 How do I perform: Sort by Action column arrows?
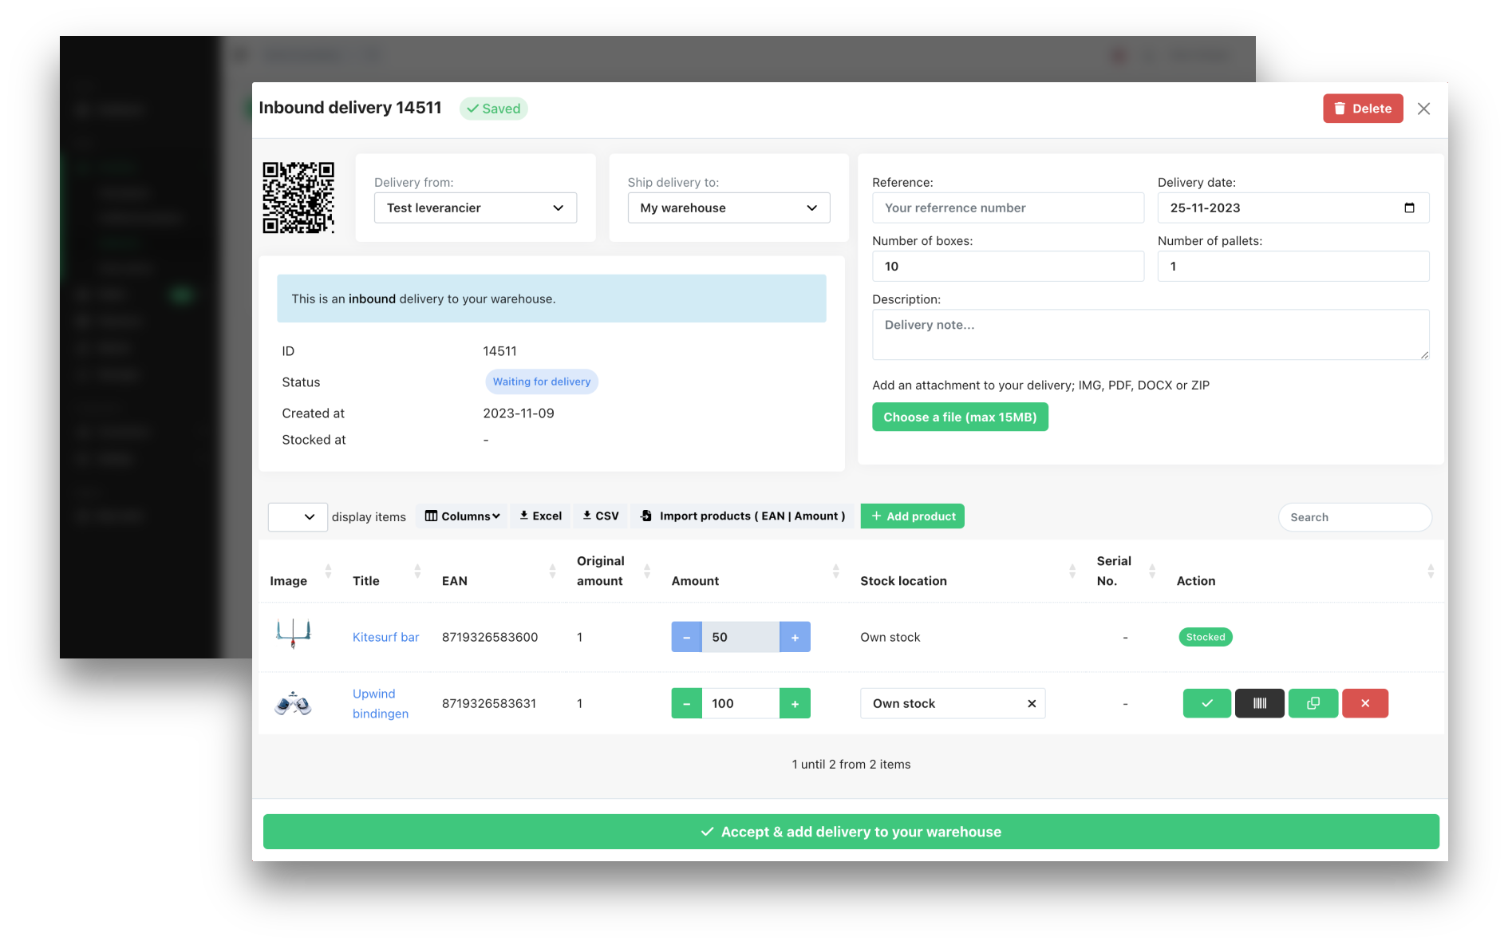coord(1431,571)
